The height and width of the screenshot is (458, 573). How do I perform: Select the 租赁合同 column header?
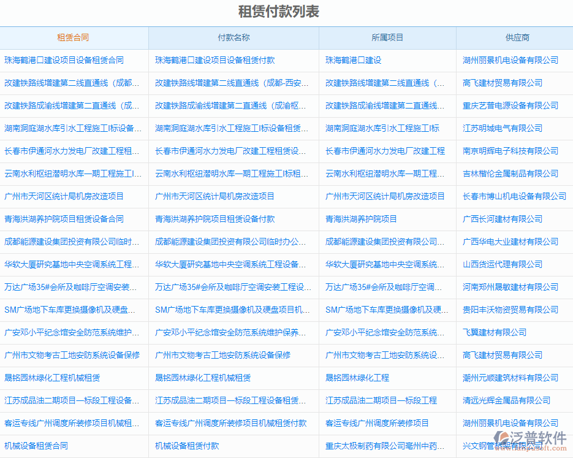[x=74, y=37]
